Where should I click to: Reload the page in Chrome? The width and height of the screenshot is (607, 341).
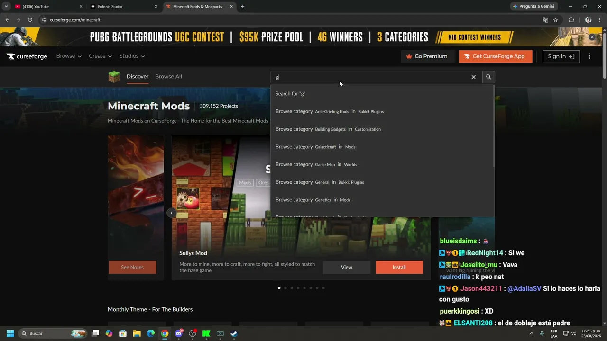[x=30, y=20]
